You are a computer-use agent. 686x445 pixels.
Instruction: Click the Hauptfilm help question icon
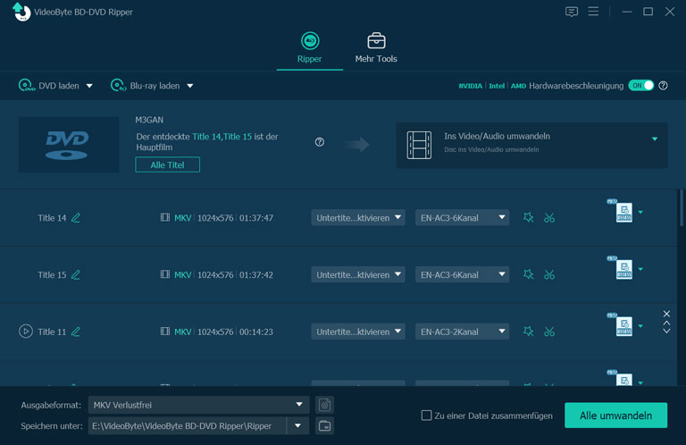(x=320, y=142)
